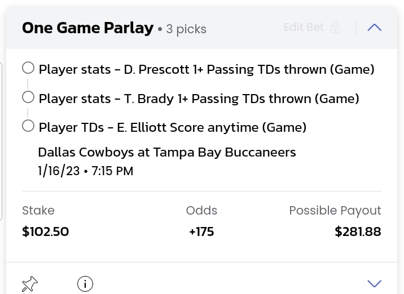This screenshot has width=404, height=294.
Task: Open the info icon at card bottom
Action: (x=85, y=284)
